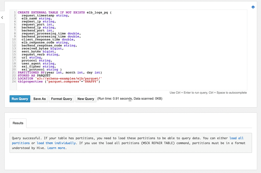Click the 'request_timestamp string' line
261x173 pixels.
click(x=45, y=15)
